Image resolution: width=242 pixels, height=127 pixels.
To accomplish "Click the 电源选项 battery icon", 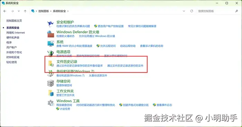I will point(50,53).
